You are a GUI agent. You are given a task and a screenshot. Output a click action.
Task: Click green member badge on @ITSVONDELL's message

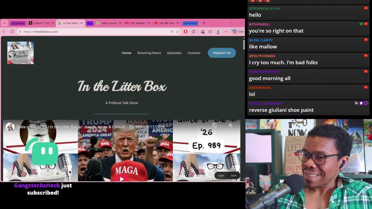tap(361, 24)
